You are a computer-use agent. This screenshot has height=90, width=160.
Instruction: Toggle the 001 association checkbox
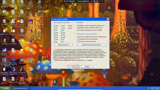[x=69, y=28]
